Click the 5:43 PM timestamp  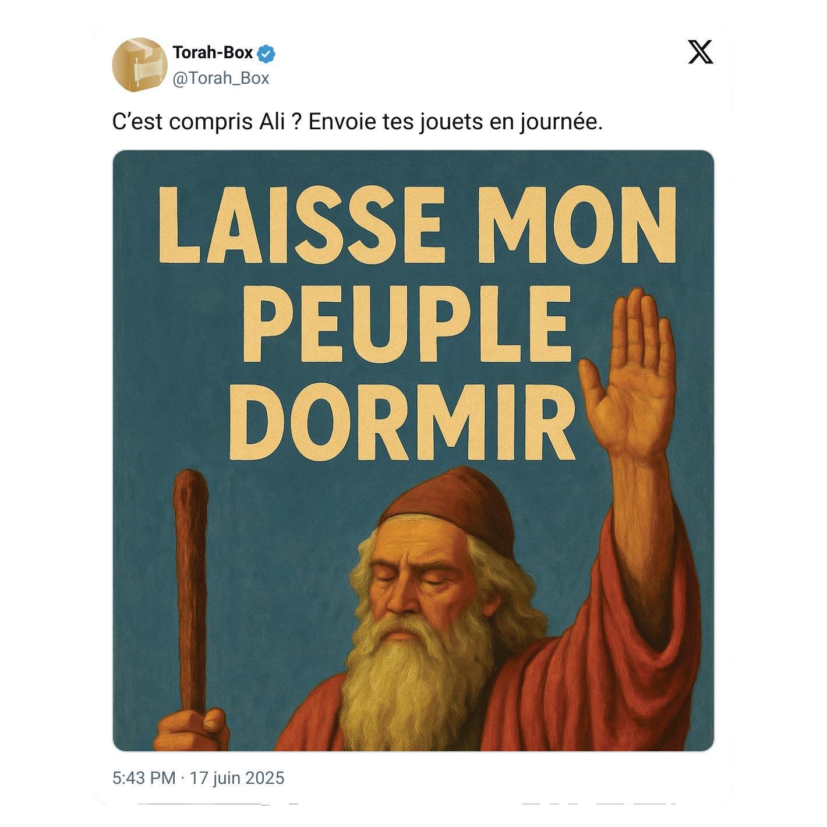click(x=144, y=778)
